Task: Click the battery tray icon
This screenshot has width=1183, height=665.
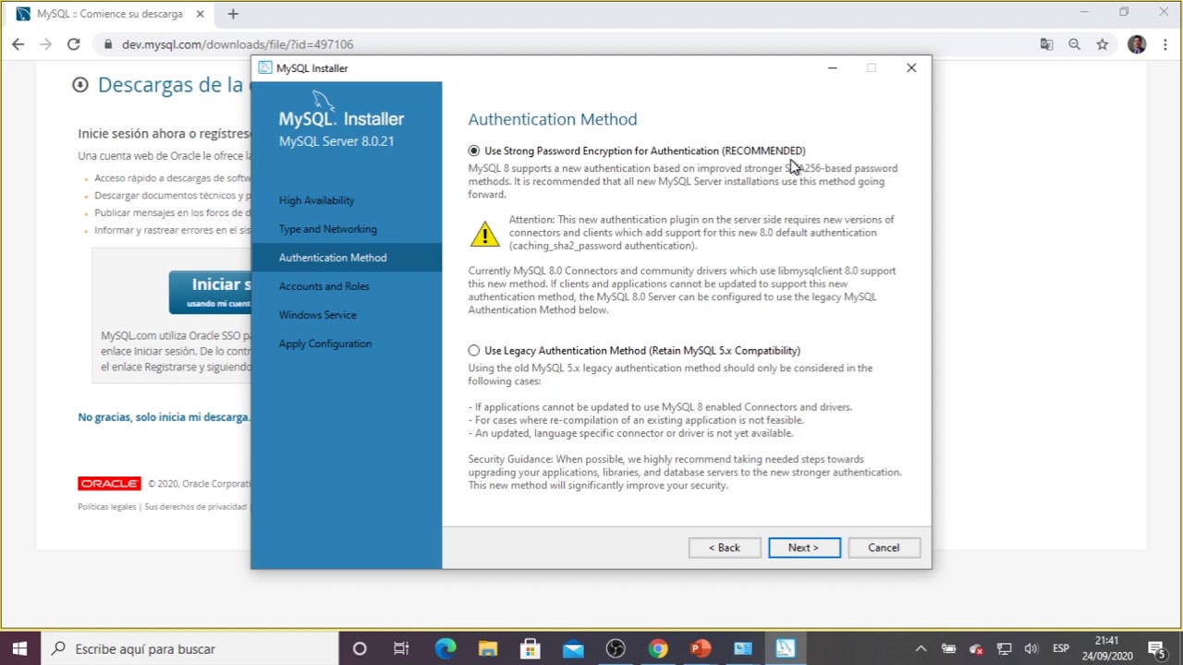Action: (949, 648)
